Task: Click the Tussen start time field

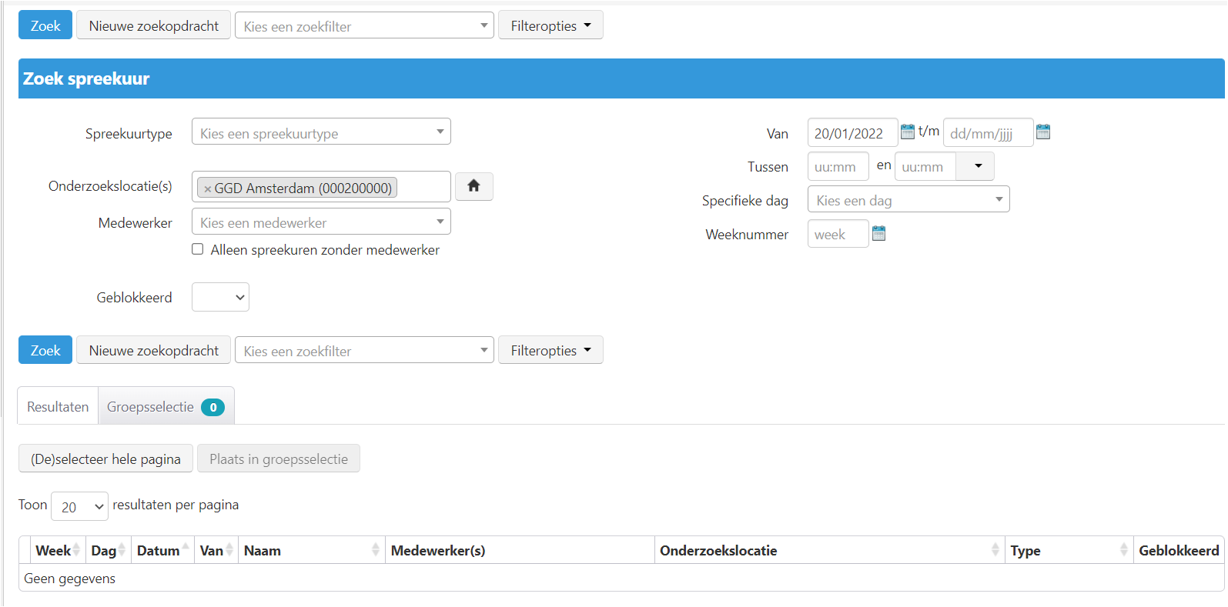Action: click(x=837, y=166)
